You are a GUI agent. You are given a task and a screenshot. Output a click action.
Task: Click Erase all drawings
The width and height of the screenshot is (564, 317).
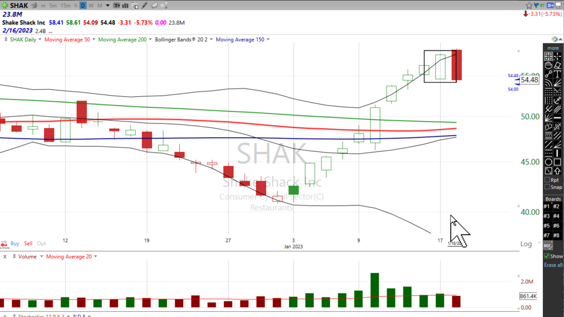pyautogui.click(x=553, y=265)
